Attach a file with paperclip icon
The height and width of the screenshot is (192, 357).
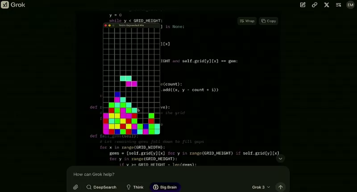[x=75, y=187]
